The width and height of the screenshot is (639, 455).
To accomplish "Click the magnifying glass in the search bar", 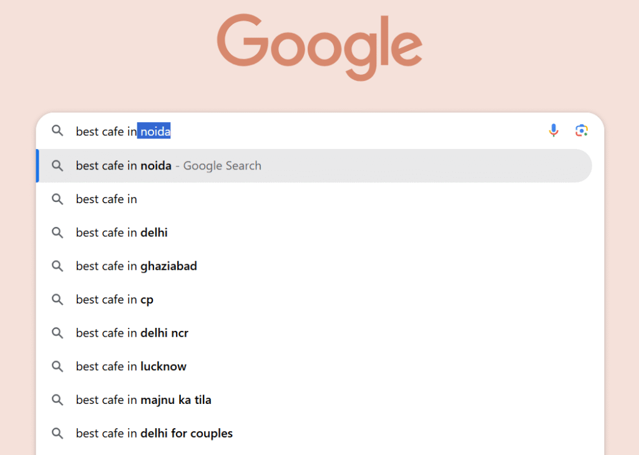I will click(x=57, y=131).
